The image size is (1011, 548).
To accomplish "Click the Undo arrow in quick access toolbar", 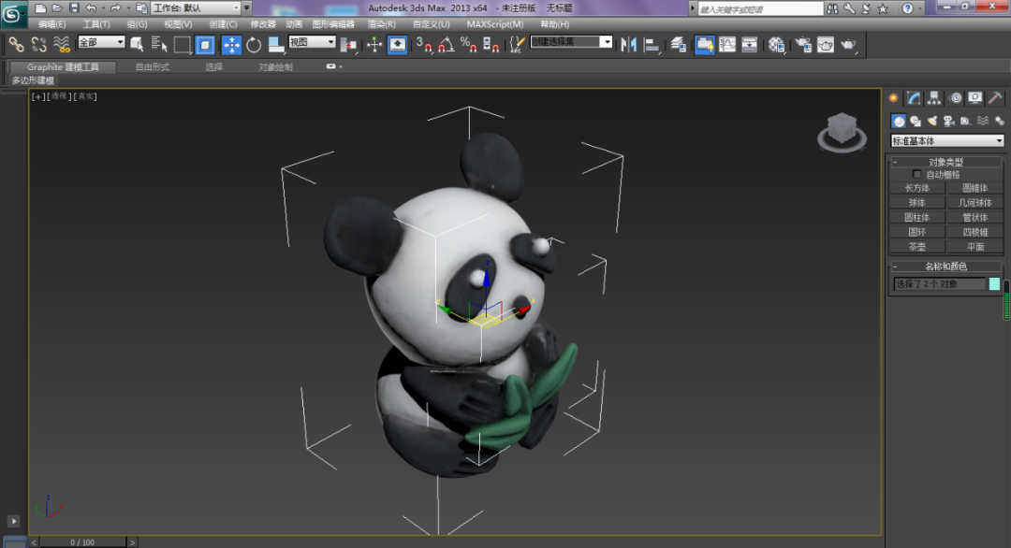I will click(91, 7).
